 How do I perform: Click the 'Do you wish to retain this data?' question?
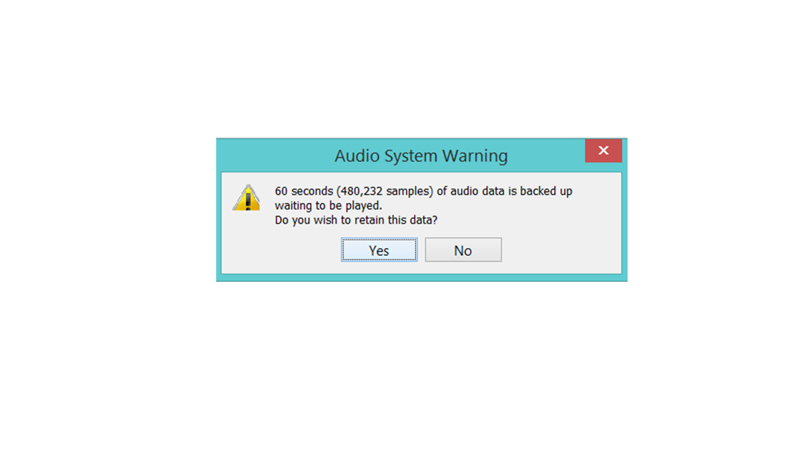pyautogui.click(x=356, y=220)
